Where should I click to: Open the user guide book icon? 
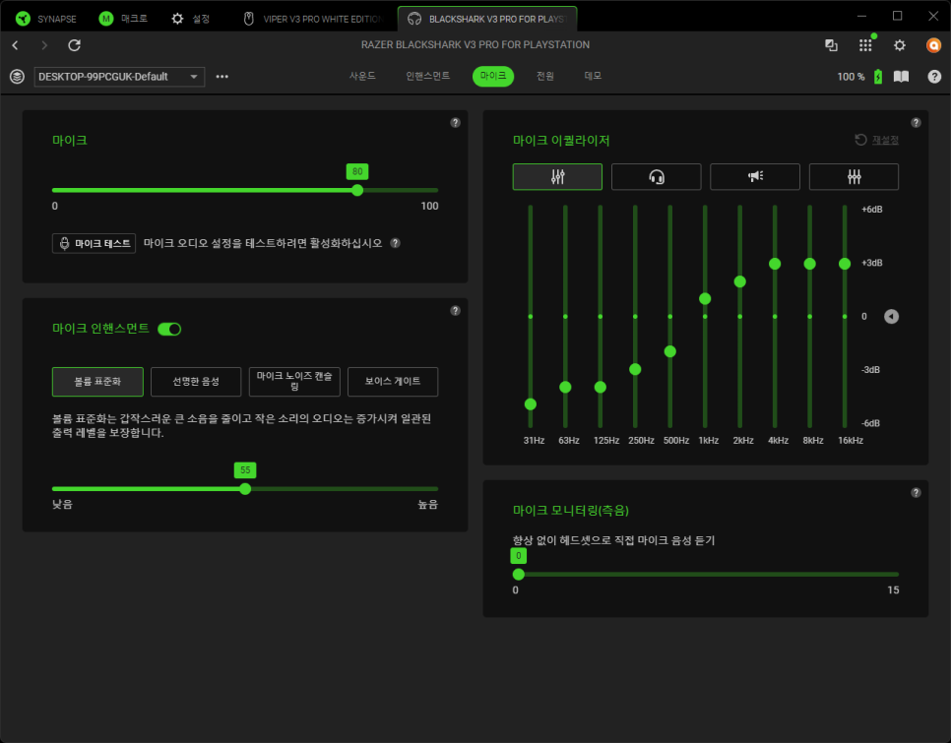(x=901, y=77)
